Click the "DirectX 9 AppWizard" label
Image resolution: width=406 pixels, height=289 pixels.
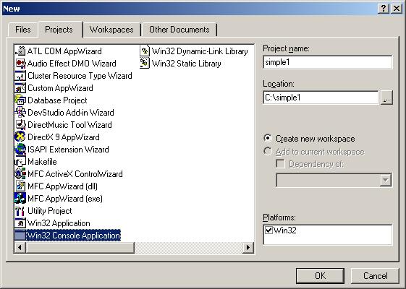click(64, 137)
